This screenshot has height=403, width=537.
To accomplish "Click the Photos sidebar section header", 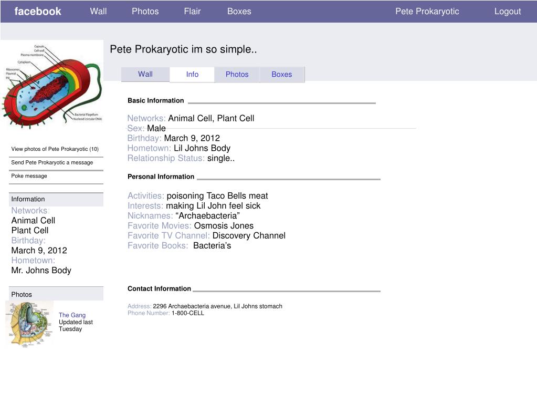I will (x=56, y=294).
